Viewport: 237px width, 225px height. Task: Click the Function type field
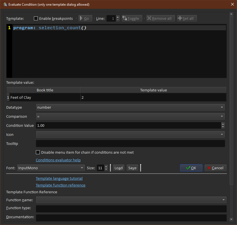point(131,209)
